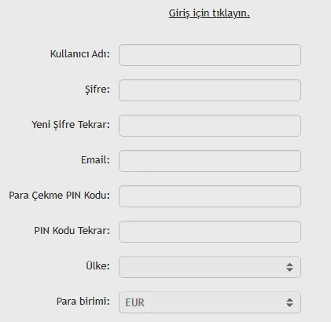Click the 'PIN Kodu Tekrar:' label

72,231
